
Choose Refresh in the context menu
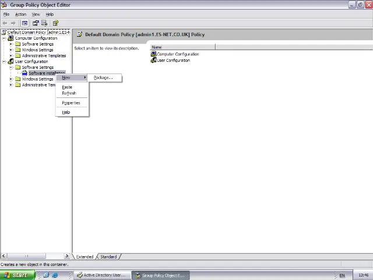[x=72, y=93]
